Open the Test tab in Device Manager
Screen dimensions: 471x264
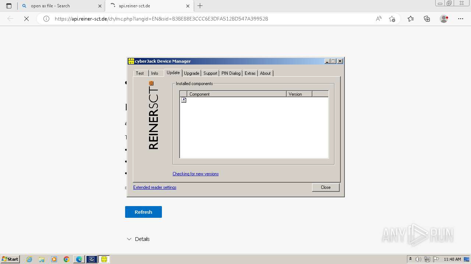click(x=140, y=73)
